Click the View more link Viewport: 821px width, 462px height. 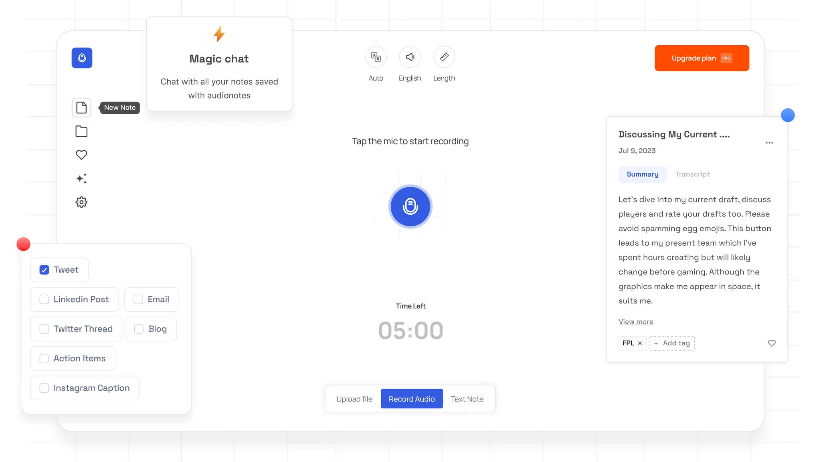635,321
